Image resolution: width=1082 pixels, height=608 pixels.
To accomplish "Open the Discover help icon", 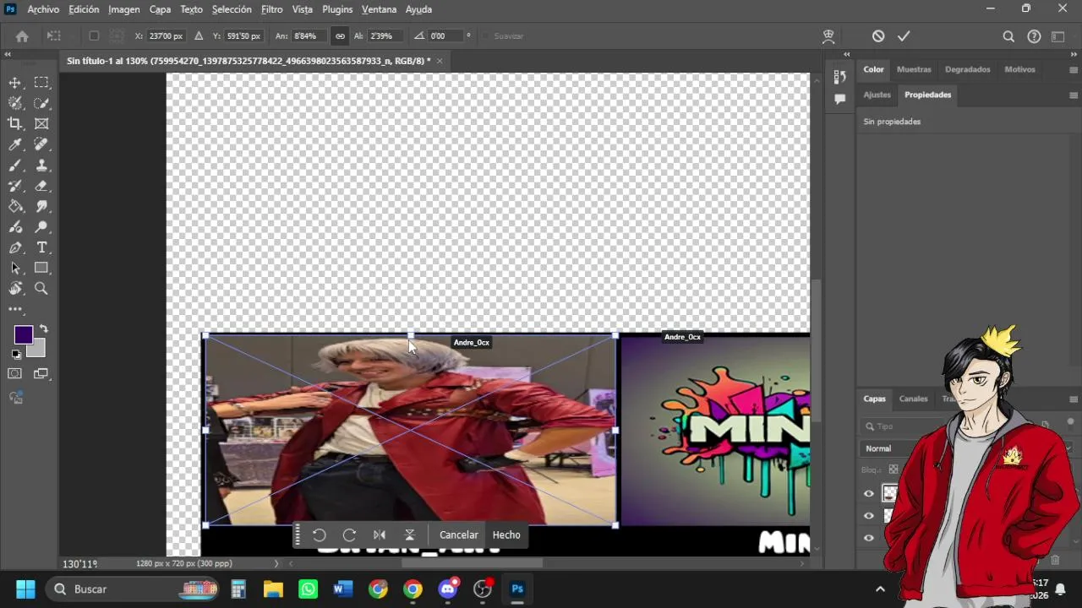I will (x=1034, y=36).
